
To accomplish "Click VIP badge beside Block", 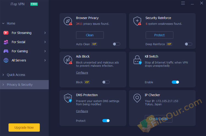I will coord(87,82).
